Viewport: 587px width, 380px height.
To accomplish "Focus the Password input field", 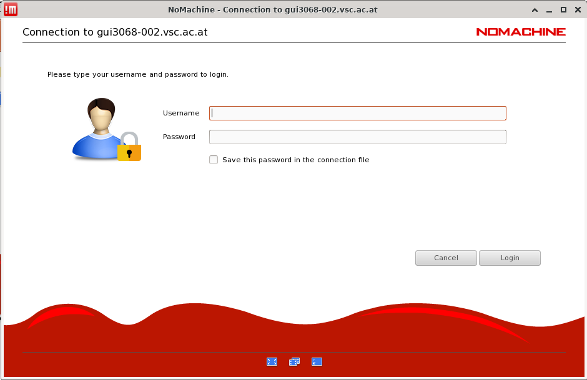I will pyautogui.click(x=358, y=137).
